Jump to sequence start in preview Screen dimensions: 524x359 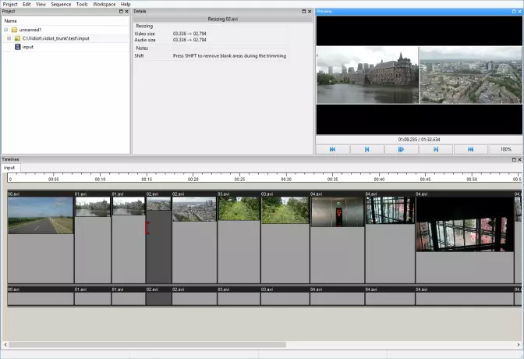coord(332,149)
